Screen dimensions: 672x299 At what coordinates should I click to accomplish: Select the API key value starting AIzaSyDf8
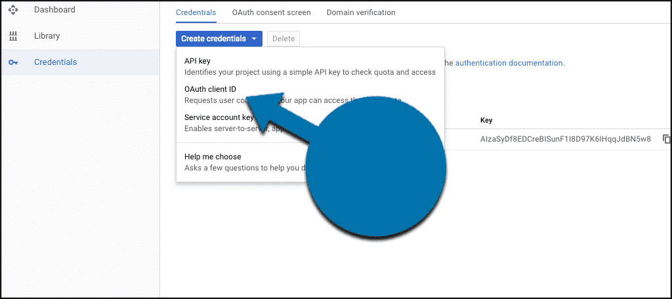pos(566,139)
